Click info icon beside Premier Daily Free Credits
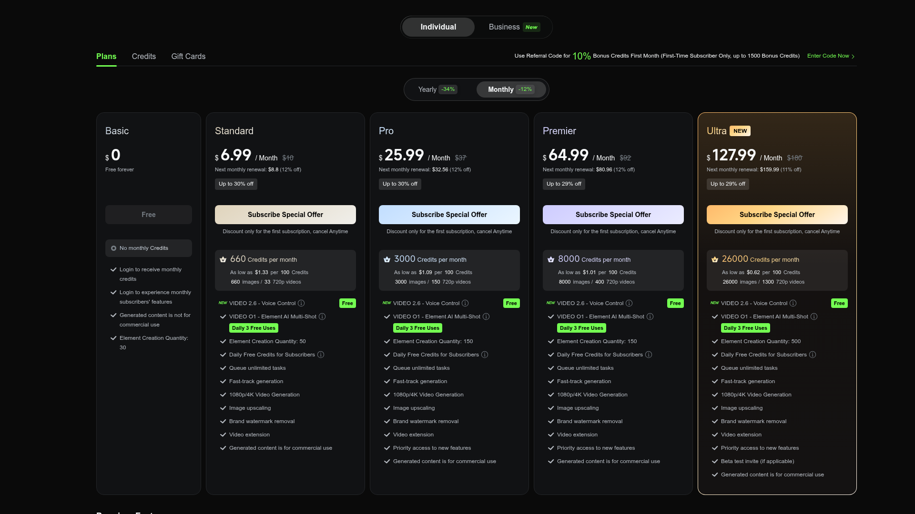 click(x=649, y=355)
